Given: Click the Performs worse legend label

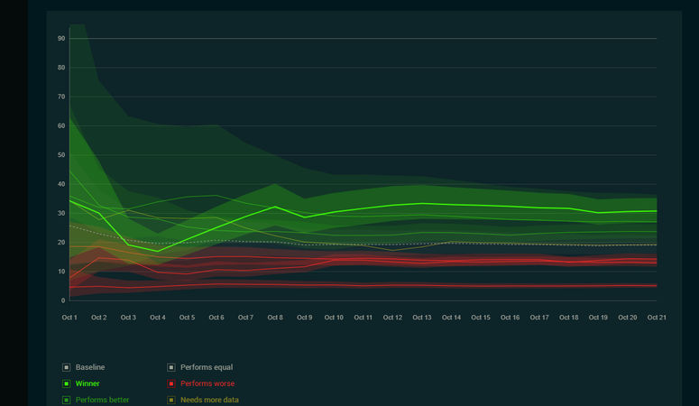Looking at the screenshot, I should tap(207, 383).
